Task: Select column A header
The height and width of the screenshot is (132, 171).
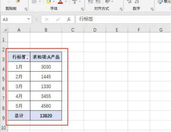Action: (19, 30)
